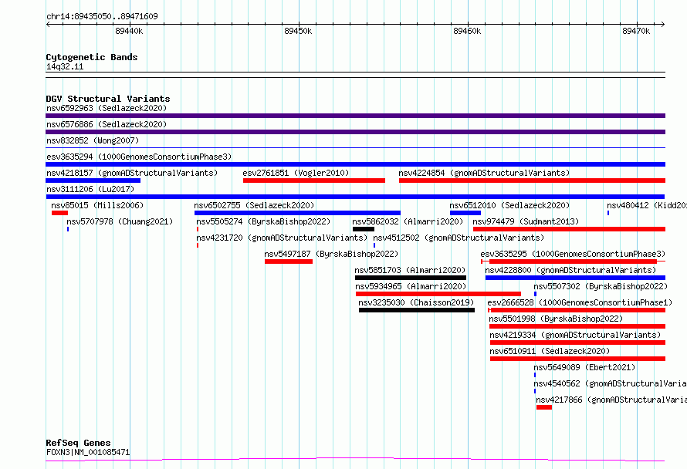The height and width of the screenshot is (469, 687).
Task: Click nsv6510911 (Sedlazeck2020) label
Action: point(550,351)
